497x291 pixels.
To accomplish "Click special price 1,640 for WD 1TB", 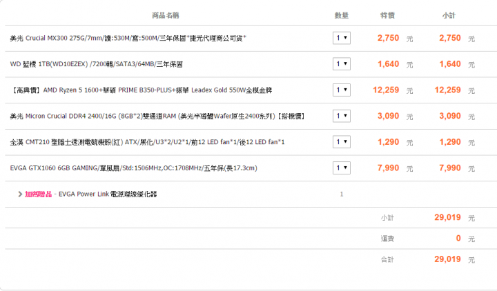I will [388, 64].
